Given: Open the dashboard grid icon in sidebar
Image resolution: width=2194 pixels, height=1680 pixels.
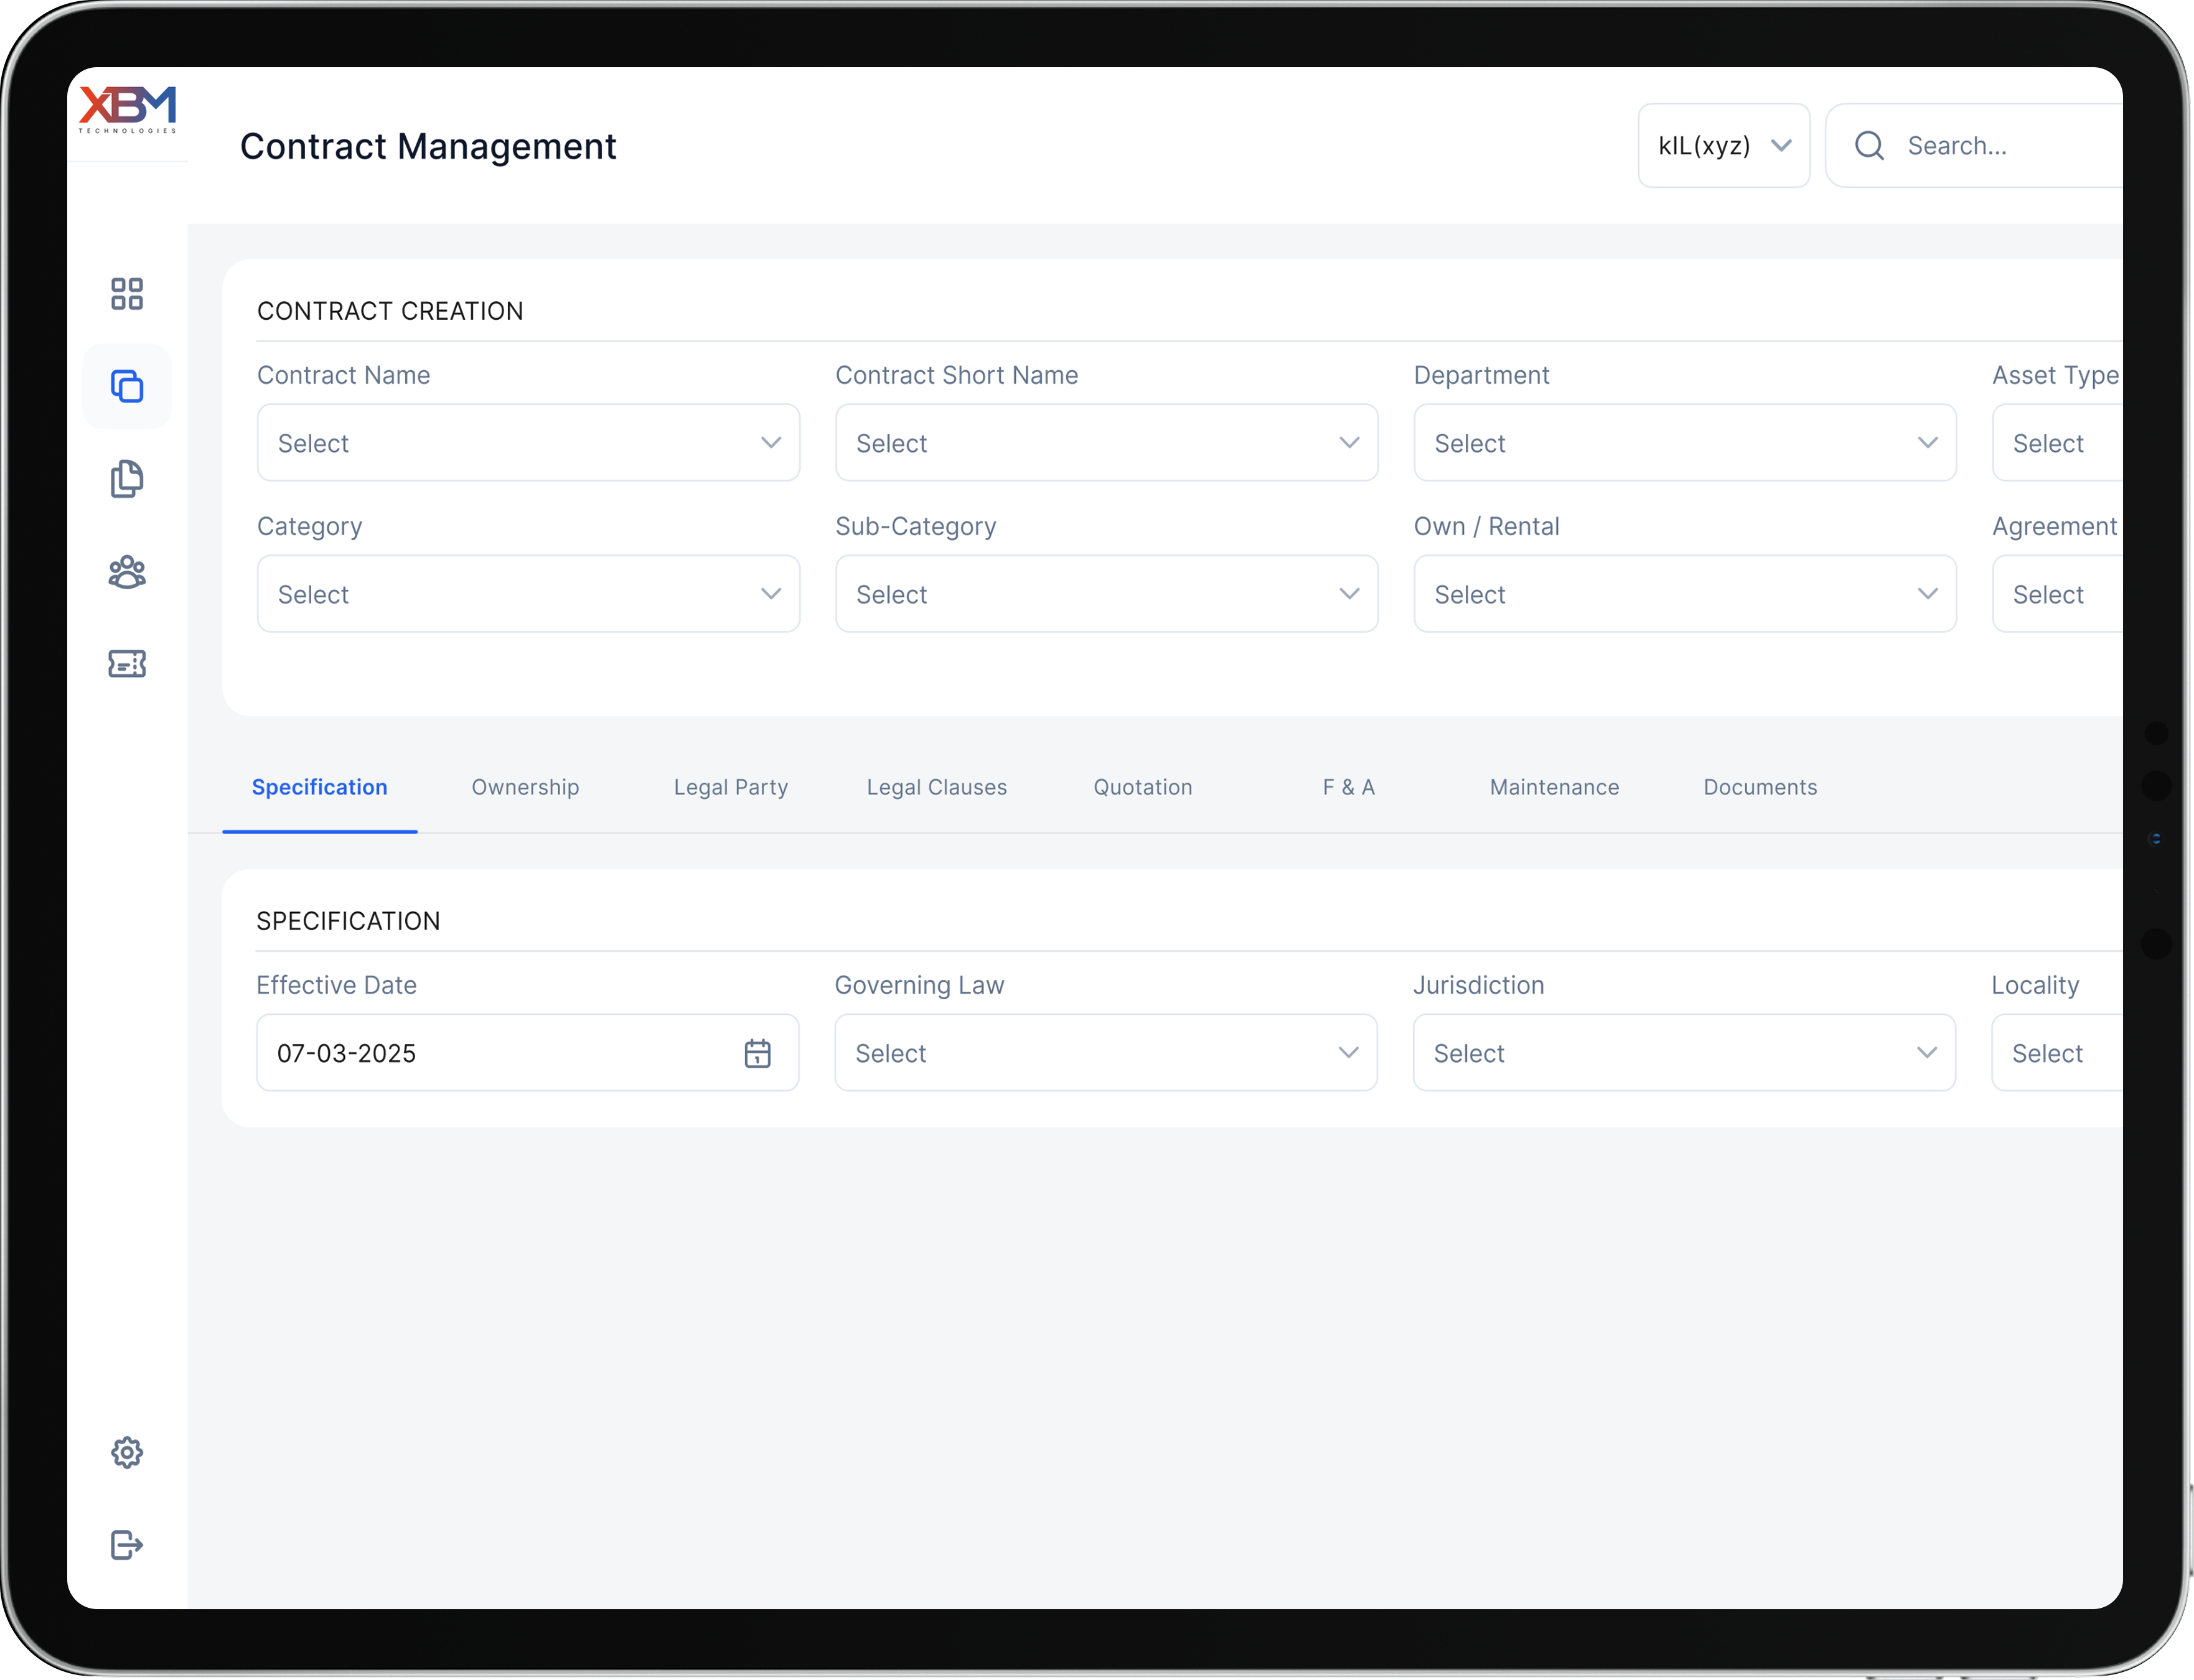Looking at the screenshot, I should pos(127,294).
